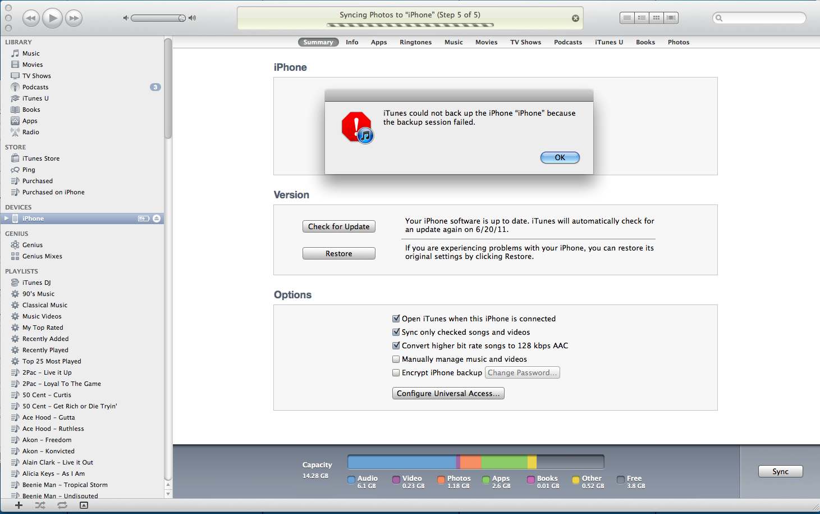Switch to the Music tab
This screenshot has height=514, width=820.
pyautogui.click(x=453, y=42)
